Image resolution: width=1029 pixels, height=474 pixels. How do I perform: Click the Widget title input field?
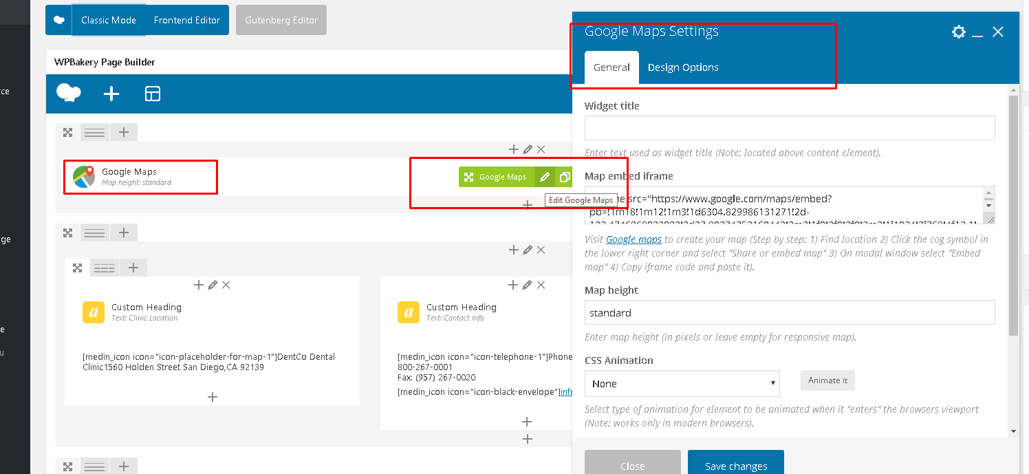(789, 129)
